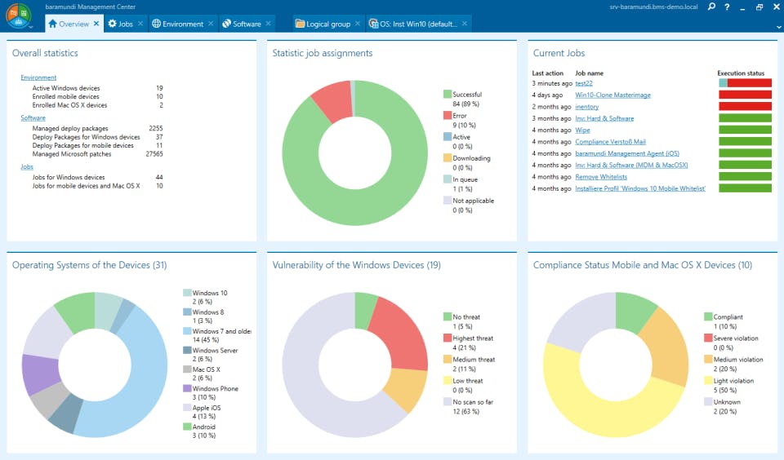Close the Logical group tab

358,24
